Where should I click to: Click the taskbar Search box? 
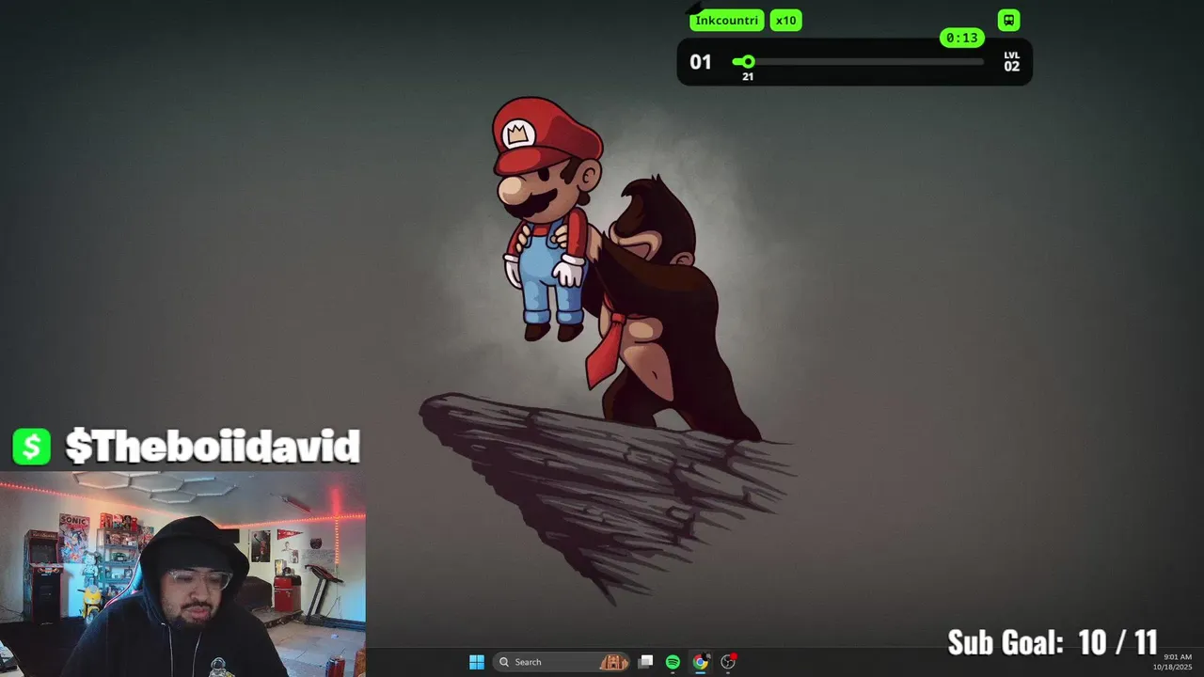[562, 662]
